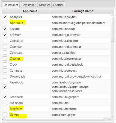Screen dimensions: 116x123
Task: Click the horizontal scrollbar left arrow
Action: coord(3,119)
